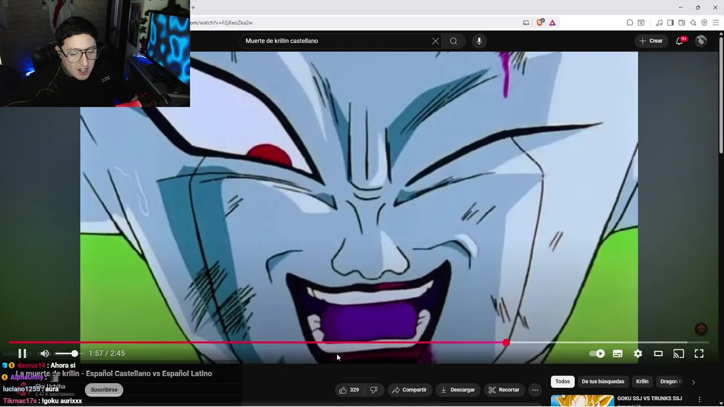Open the GOKU SSJ VS TRUNKS SSJ thumbnail
This screenshot has width=724, height=407.
(x=582, y=401)
